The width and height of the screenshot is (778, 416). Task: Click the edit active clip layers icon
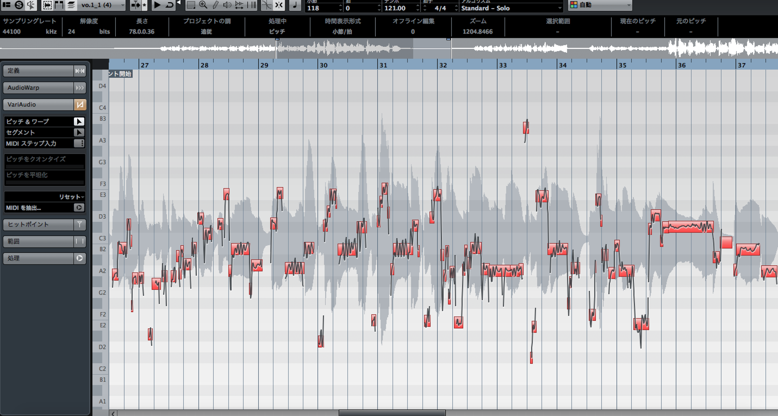pyautogui.click(x=71, y=5)
